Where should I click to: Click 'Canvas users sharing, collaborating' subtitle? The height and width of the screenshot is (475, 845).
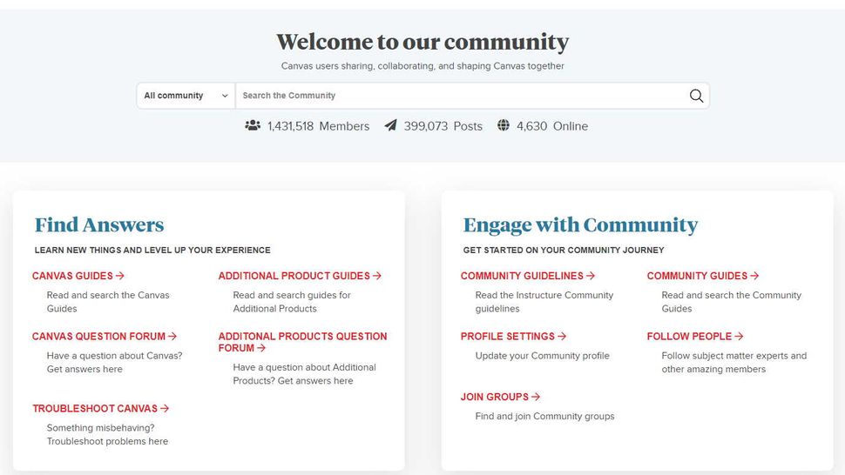pos(422,66)
